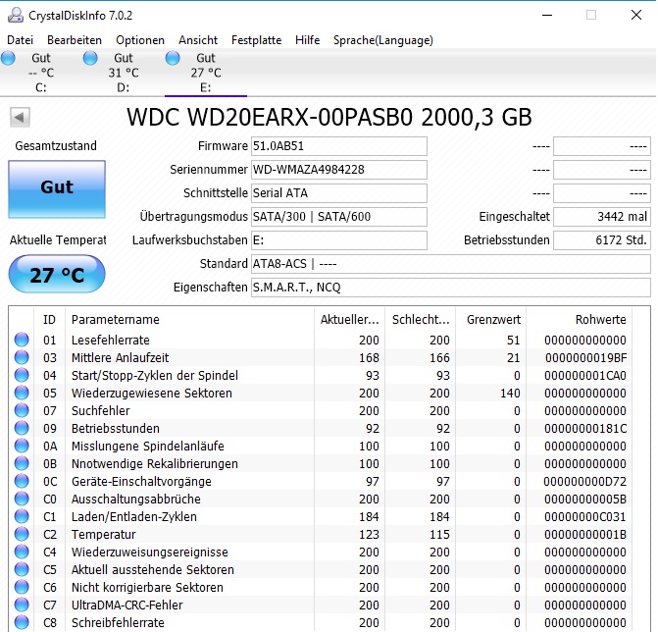The image size is (658, 632).
Task: Click the Schlecht... column header
Action: tap(420, 320)
